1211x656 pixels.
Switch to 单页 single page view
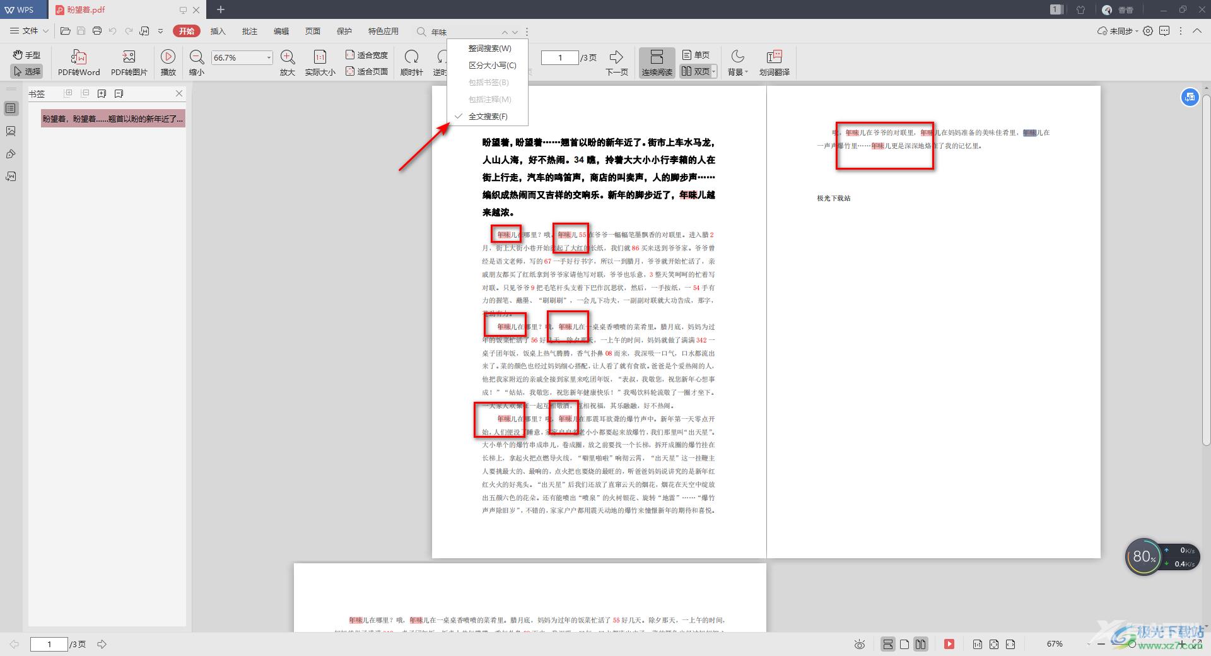pos(696,55)
